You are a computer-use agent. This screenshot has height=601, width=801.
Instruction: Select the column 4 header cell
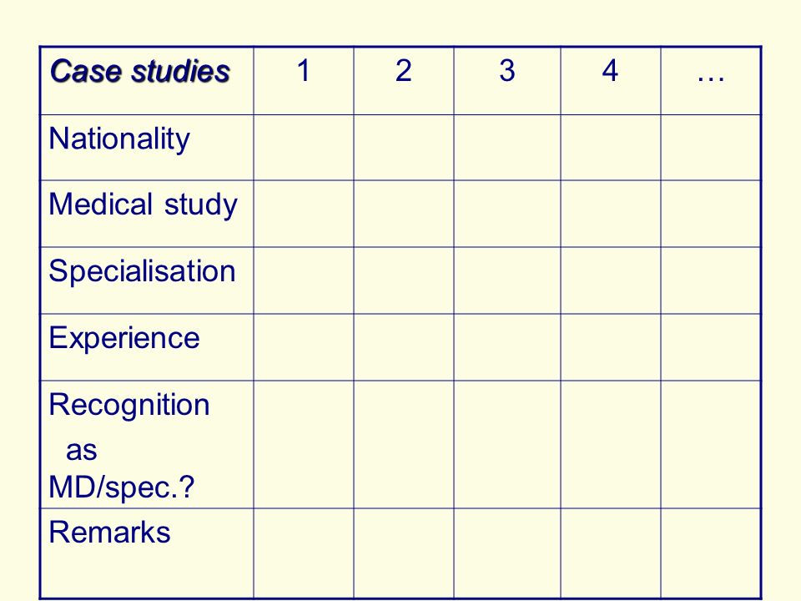(x=611, y=81)
